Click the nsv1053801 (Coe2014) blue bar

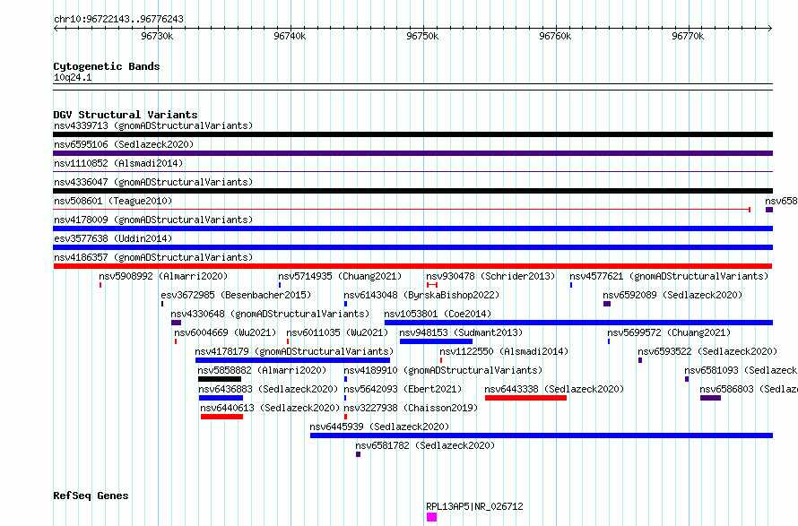point(578,323)
